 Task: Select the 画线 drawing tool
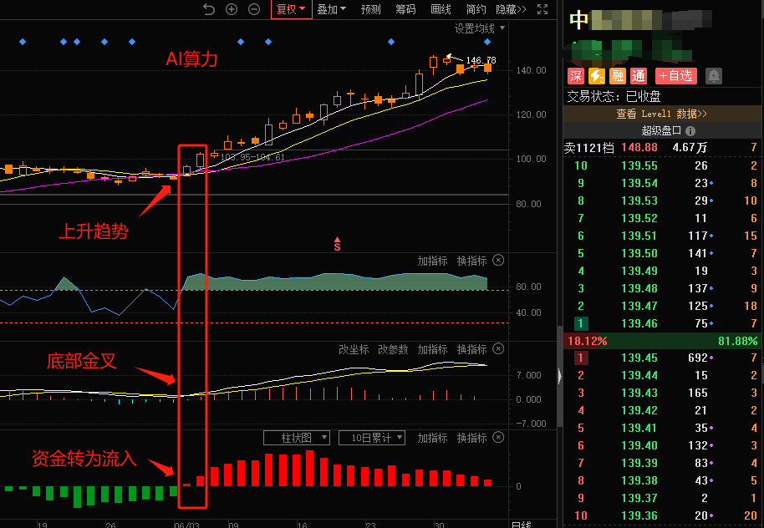441,9
